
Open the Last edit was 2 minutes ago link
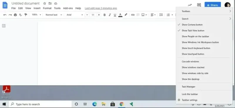click(101, 8)
